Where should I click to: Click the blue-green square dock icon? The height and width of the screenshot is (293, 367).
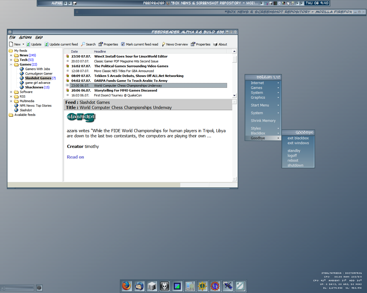177,286
